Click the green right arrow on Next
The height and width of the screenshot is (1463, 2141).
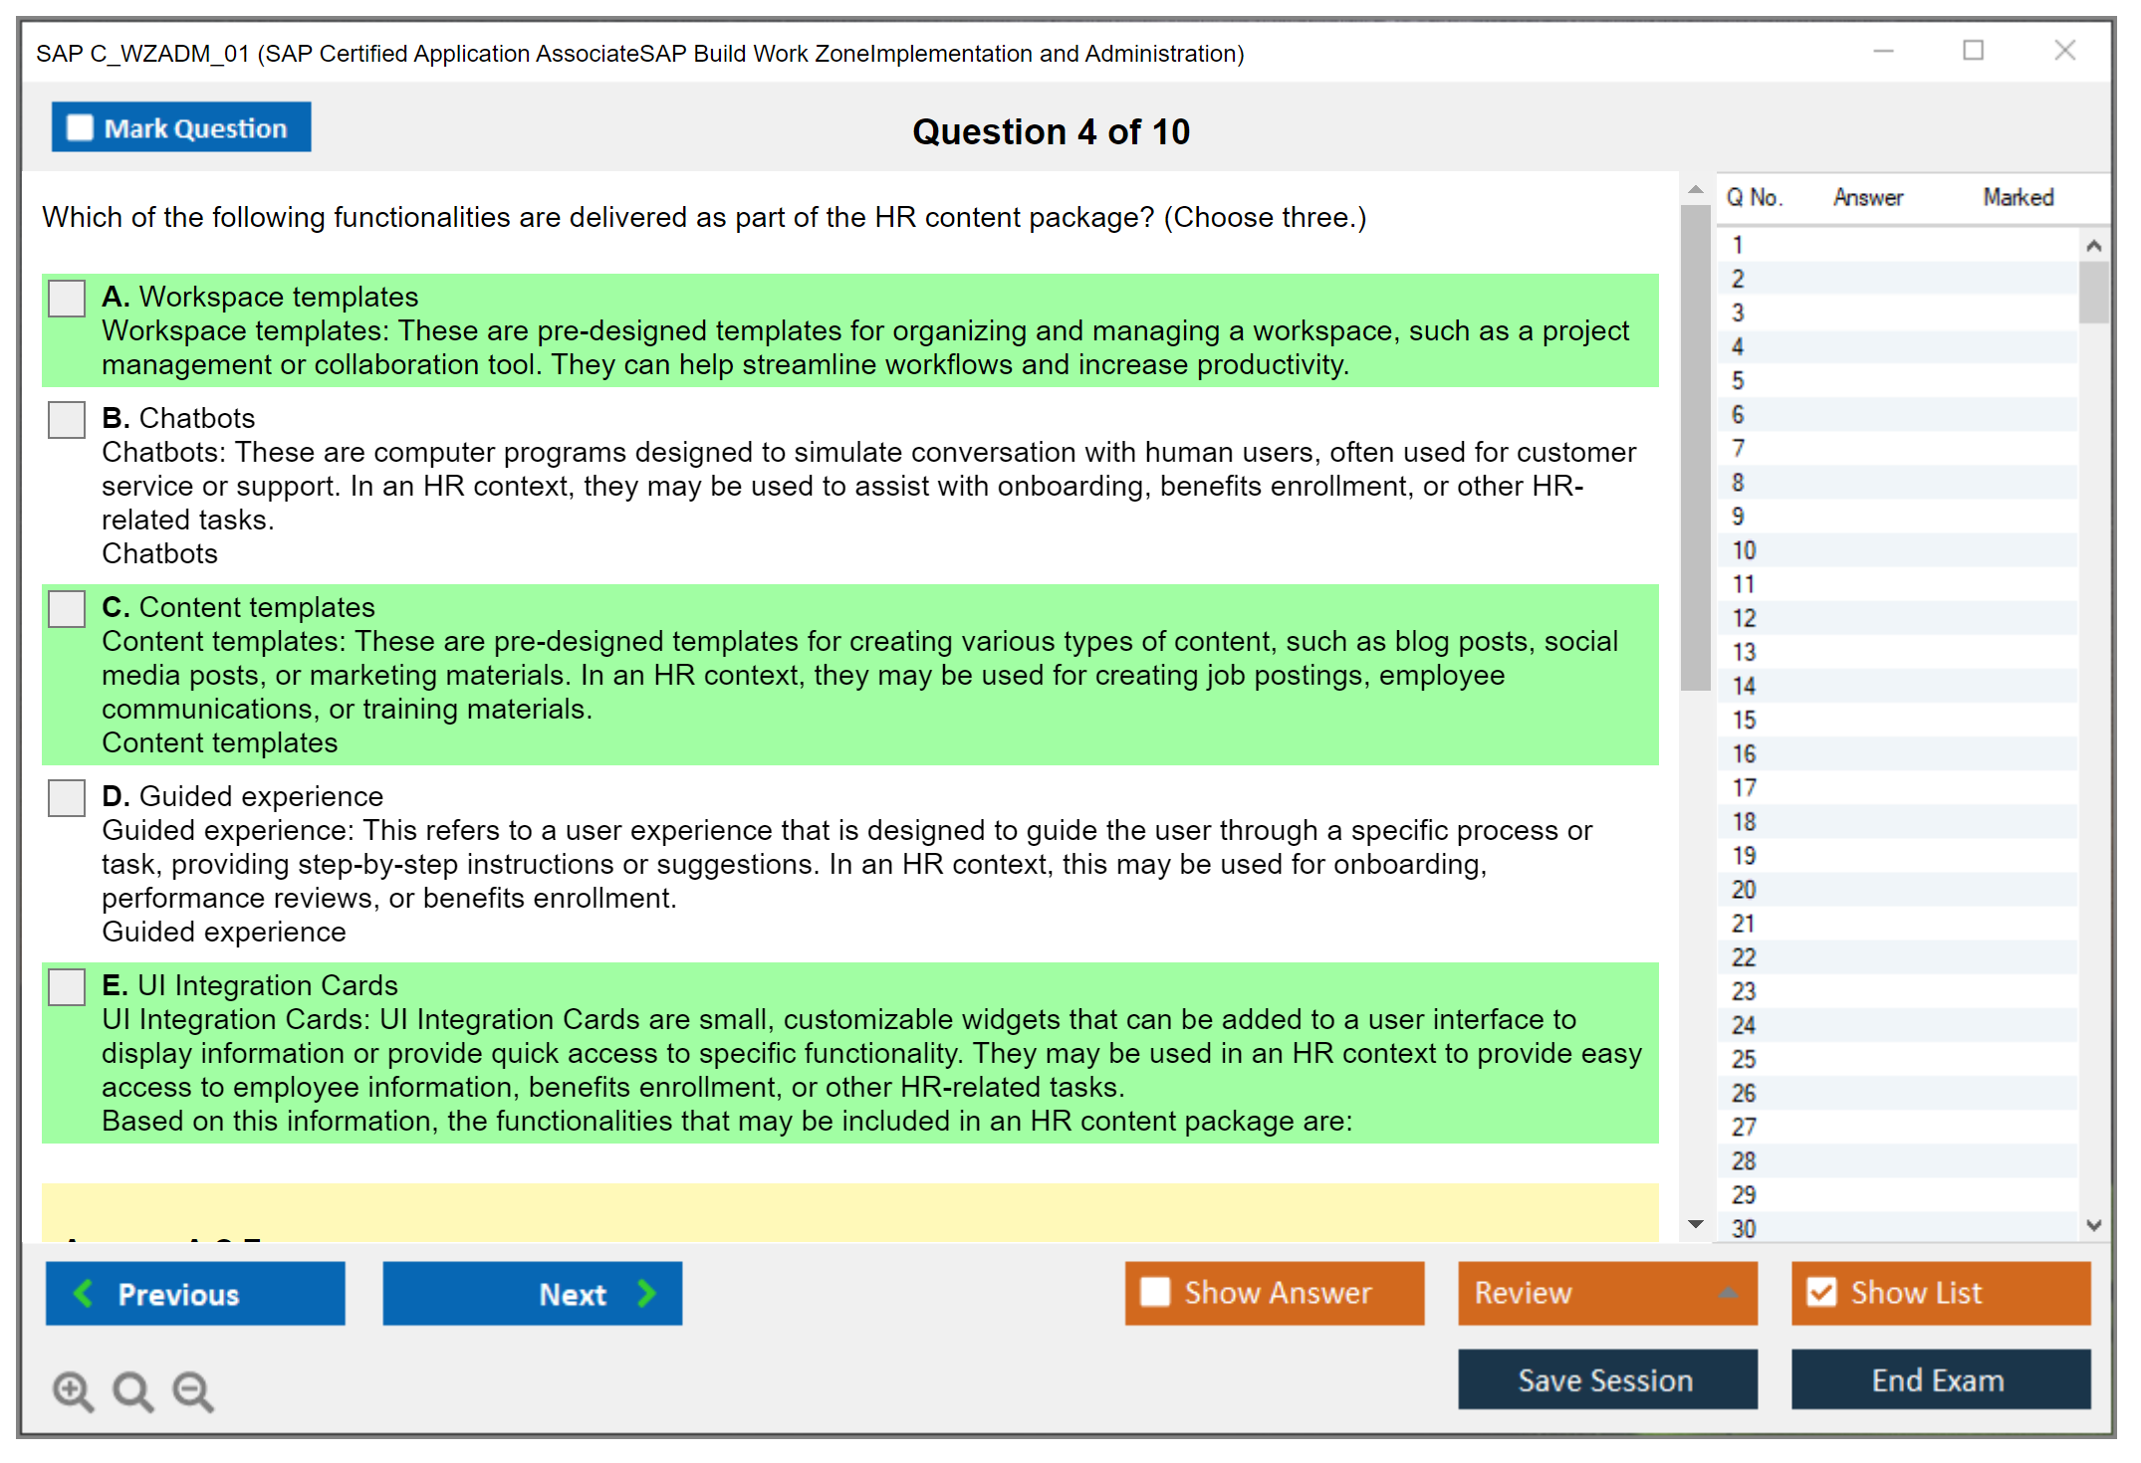[646, 1293]
